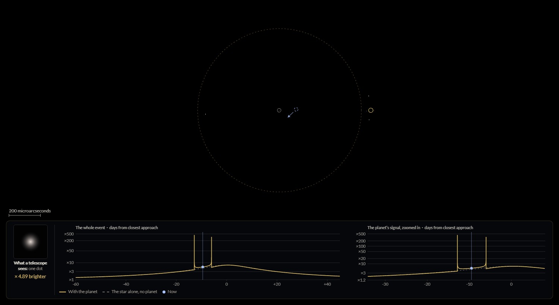Open the blurred telescope view thumbnail
This screenshot has width=559, height=305.
31,242
